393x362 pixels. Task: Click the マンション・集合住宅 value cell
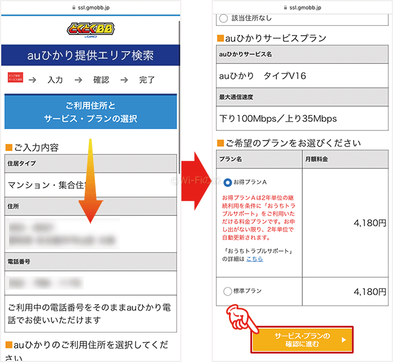click(91, 185)
